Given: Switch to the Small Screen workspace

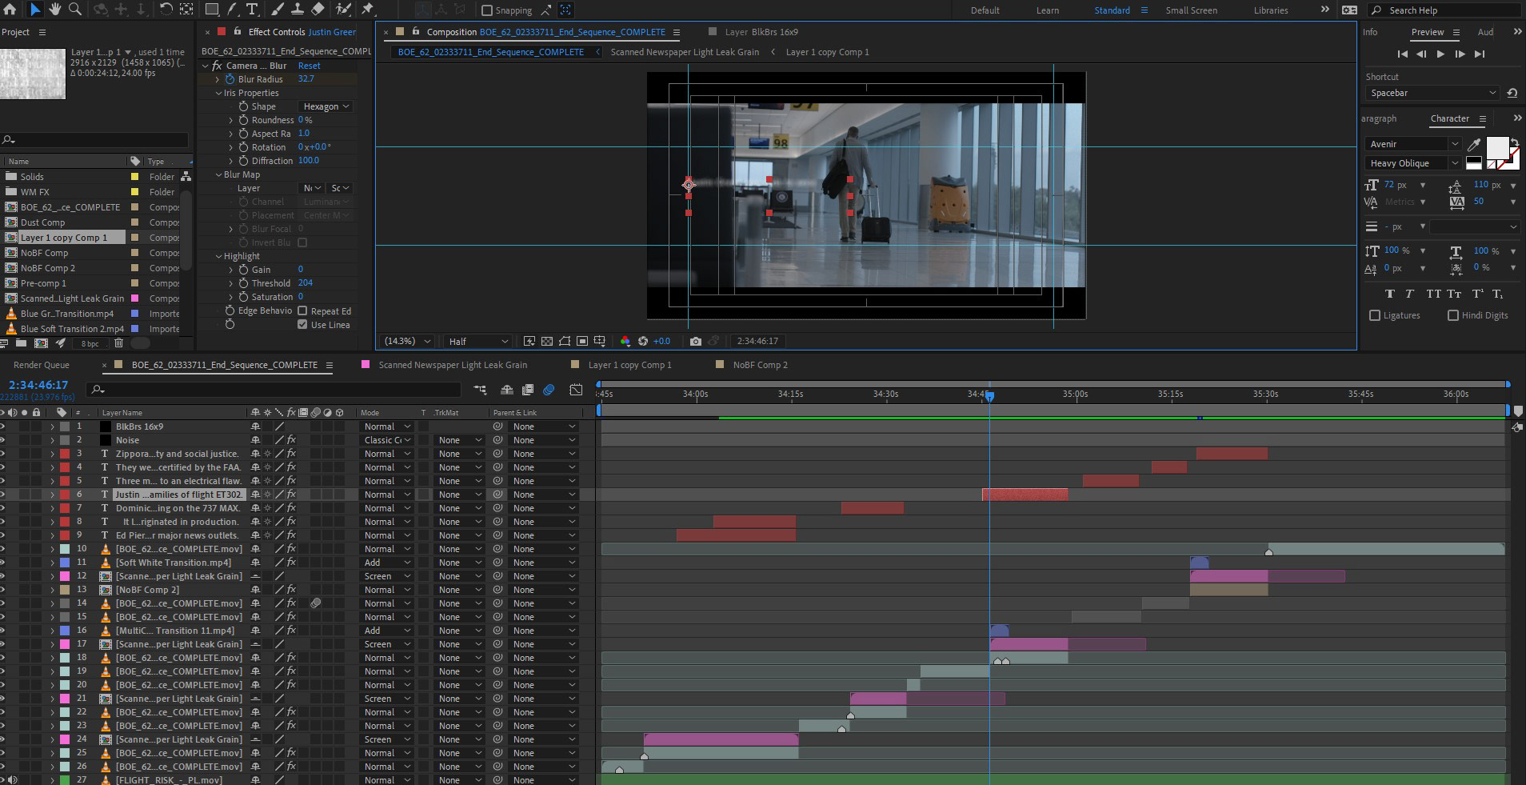Looking at the screenshot, I should click(x=1191, y=10).
